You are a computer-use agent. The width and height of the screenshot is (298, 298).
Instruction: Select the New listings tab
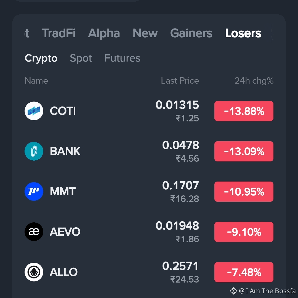(145, 33)
